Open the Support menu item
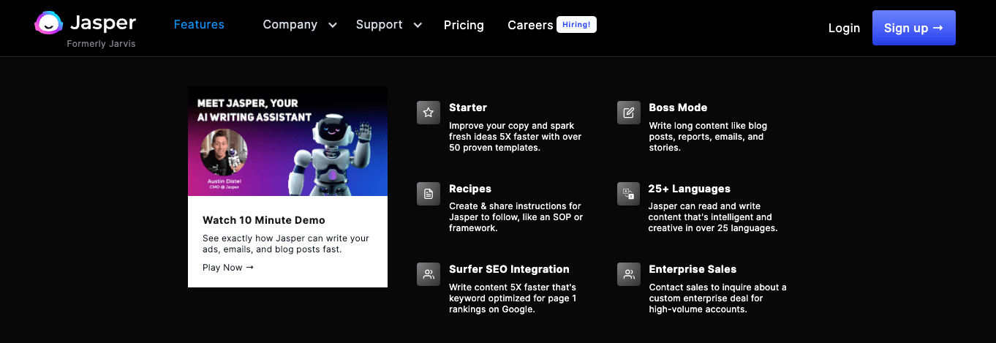The height and width of the screenshot is (343, 996). pos(379,25)
